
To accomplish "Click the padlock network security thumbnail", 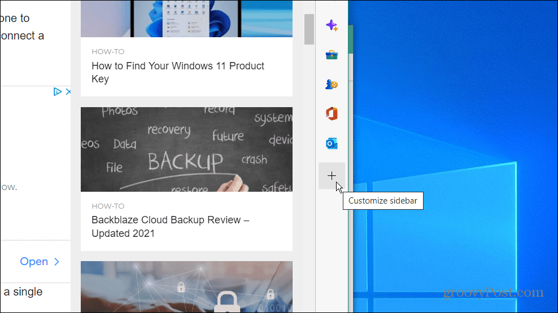I will pyautogui.click(x=186, y=287).
